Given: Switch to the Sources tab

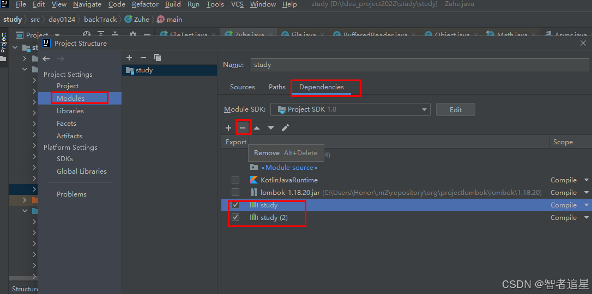Looking at the screenshot, I should [x=243, y=87].
